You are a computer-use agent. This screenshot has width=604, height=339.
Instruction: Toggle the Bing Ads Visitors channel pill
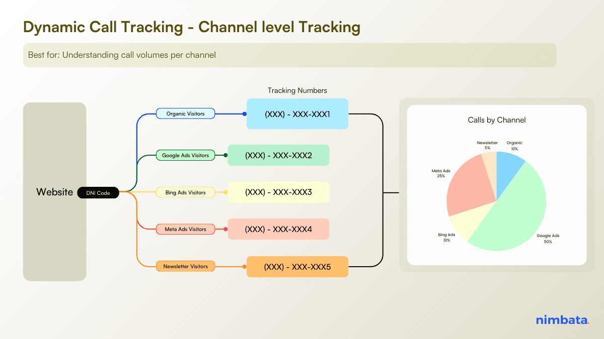click(x=185, y=192)
